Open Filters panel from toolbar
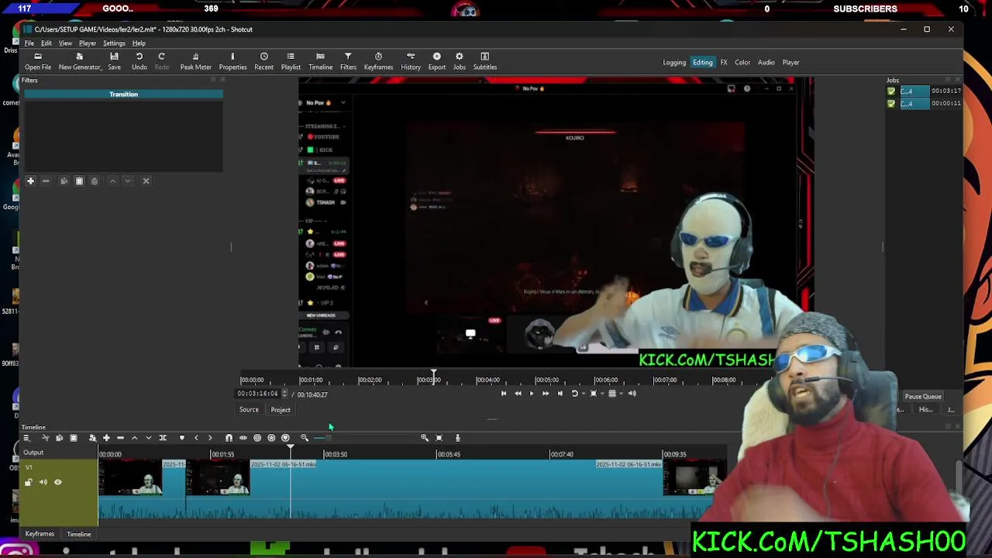Screen dimensions: 992x558 (x=348, y=61)
